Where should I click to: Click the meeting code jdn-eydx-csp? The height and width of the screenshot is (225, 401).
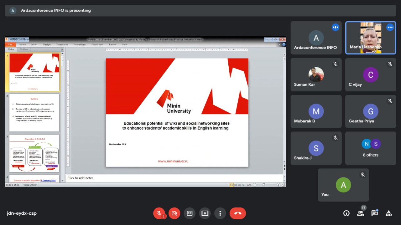click(x=22, y=213)
